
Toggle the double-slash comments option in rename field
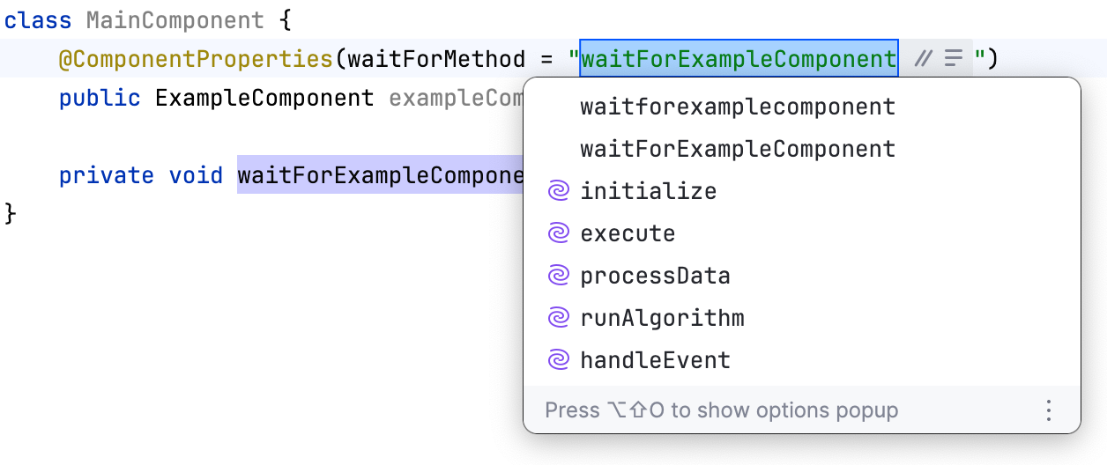[x=923, y=59]
